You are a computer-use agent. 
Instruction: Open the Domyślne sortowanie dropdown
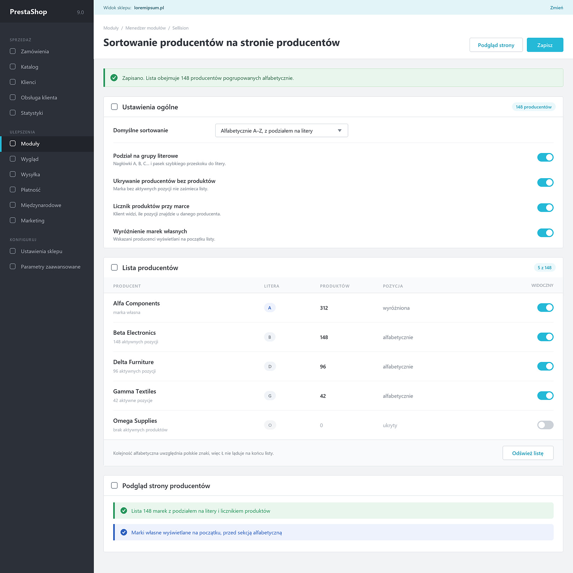tap(282, 131)
